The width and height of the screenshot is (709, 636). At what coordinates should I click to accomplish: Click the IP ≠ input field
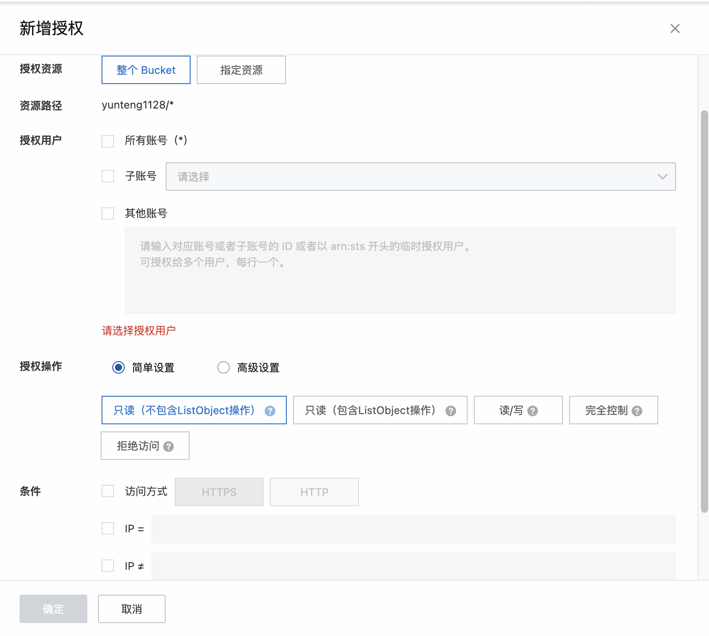(x=414, y=566)
